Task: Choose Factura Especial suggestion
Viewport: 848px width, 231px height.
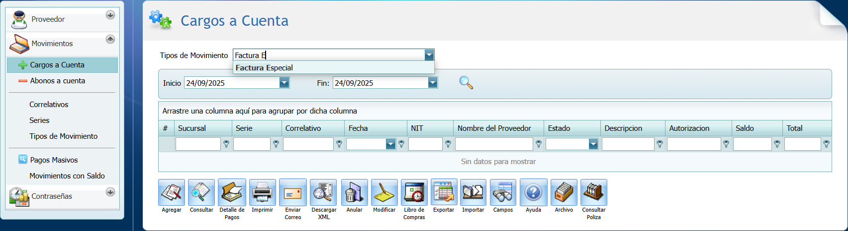Action: [x=265, y=68]
